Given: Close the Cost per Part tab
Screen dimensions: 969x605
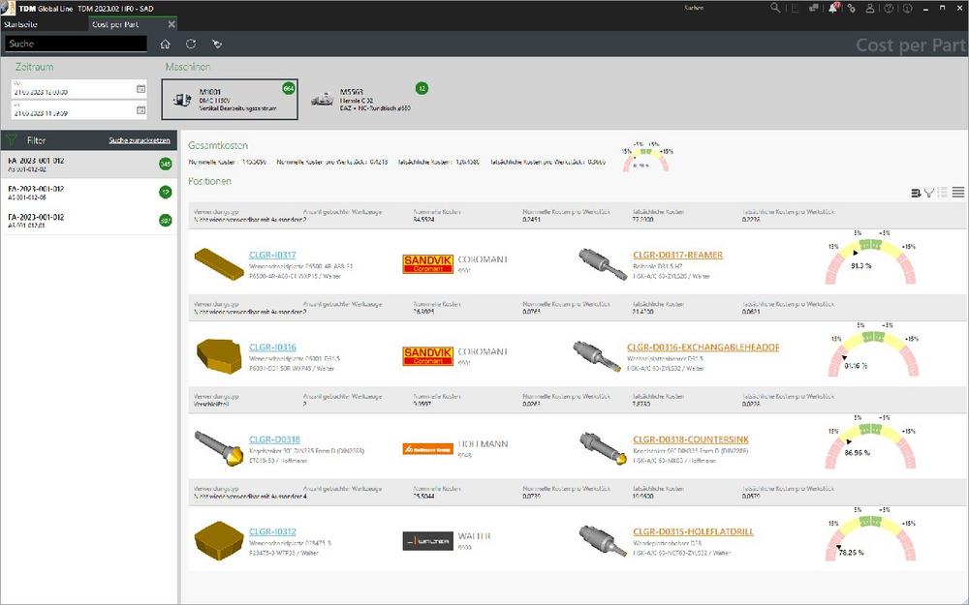Looking at the screenshot, I should click(x=172, y=23).
